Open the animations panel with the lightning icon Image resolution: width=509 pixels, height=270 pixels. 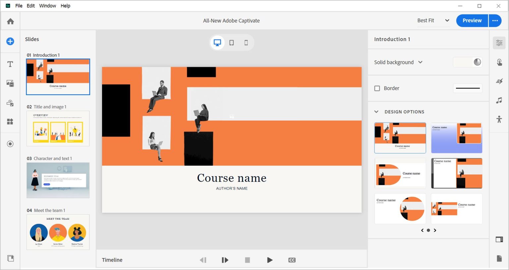click(x=499, y=81)
